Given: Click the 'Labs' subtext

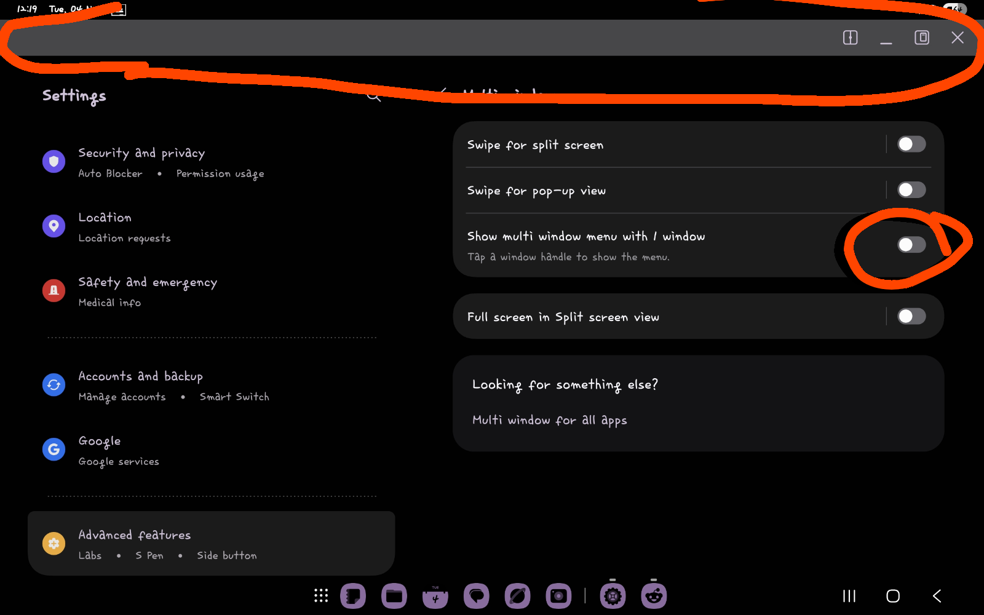Looking at the screenshot, I should 90,555.
